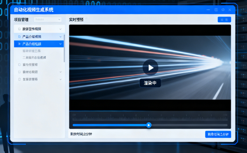
Task: Click the play triangle icon on the highlighted 产品介绍视频 row
Action: tap(20, 44)
